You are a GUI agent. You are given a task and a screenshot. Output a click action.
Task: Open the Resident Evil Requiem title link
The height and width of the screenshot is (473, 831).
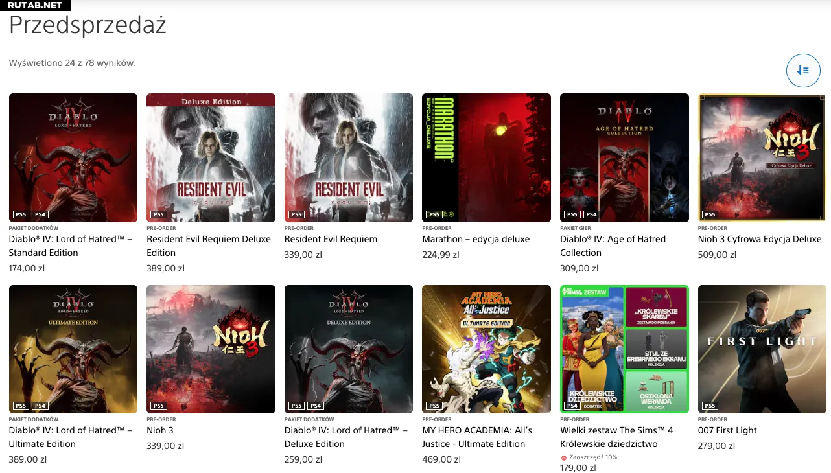tap(331, 239)
